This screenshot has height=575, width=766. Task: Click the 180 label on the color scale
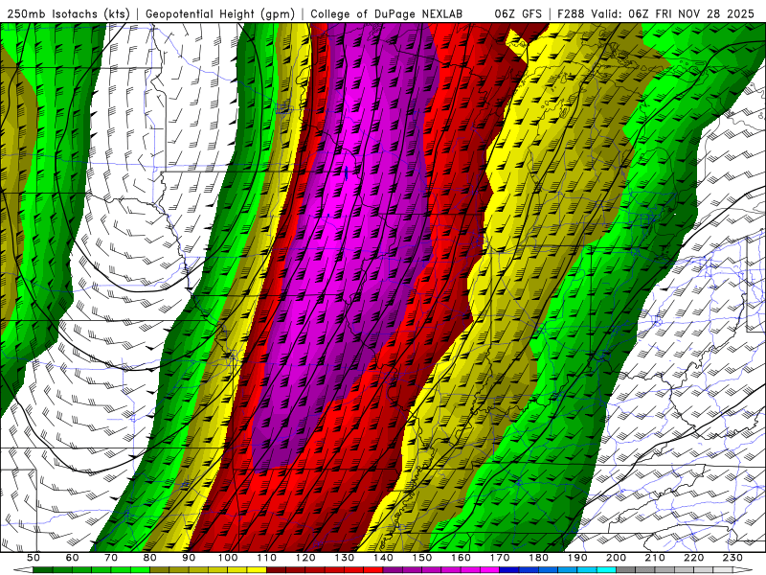point(538,558)
